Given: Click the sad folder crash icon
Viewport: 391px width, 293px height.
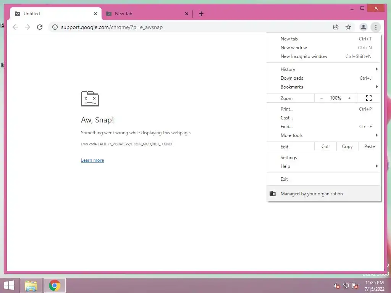Looking at the screenshot, I should [90, 99].
